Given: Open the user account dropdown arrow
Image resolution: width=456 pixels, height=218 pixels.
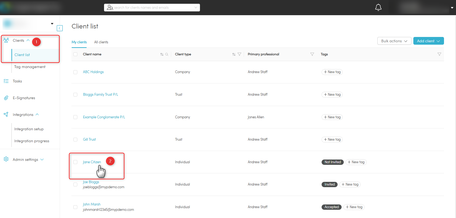Looking at the screenshot, I should (x=452, y=8).
